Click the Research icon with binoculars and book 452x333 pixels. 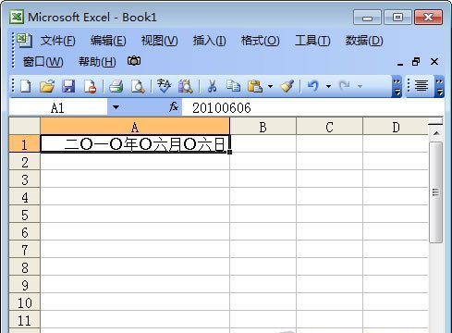point(186,86)
